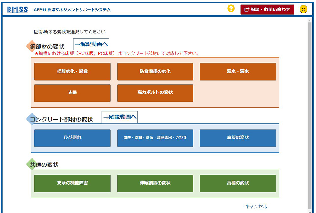Open help via the yellow question mark icon
The height and width of the screenshot is (213, 316).
(231, 9)
